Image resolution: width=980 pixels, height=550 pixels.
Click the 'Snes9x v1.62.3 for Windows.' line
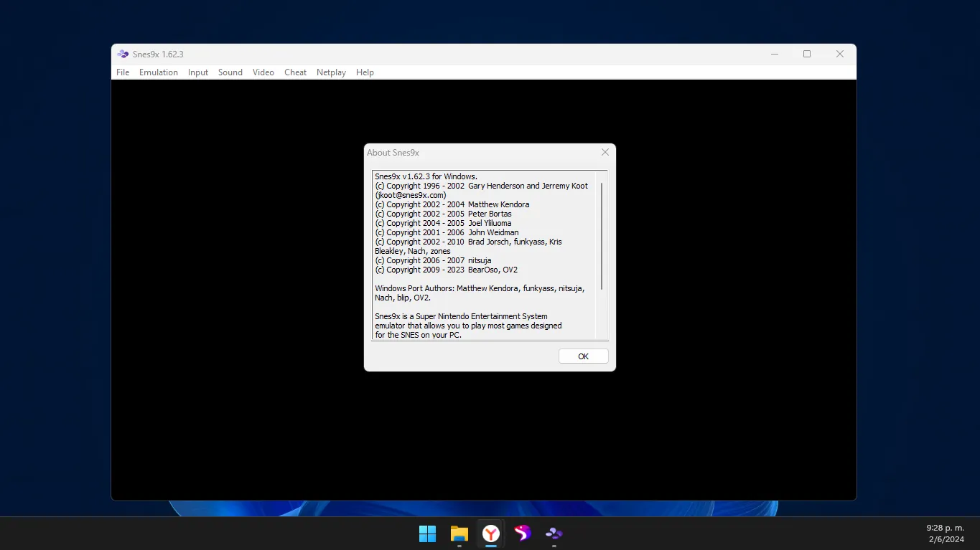pyautogui.click(x=426, y=176)
